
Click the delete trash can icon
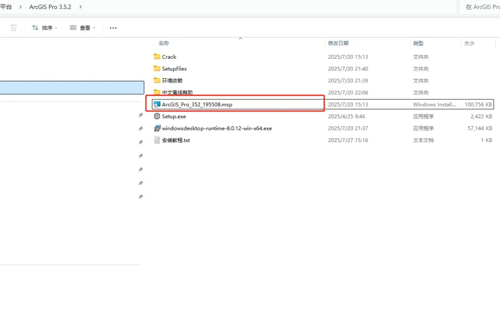click(13, 28)
